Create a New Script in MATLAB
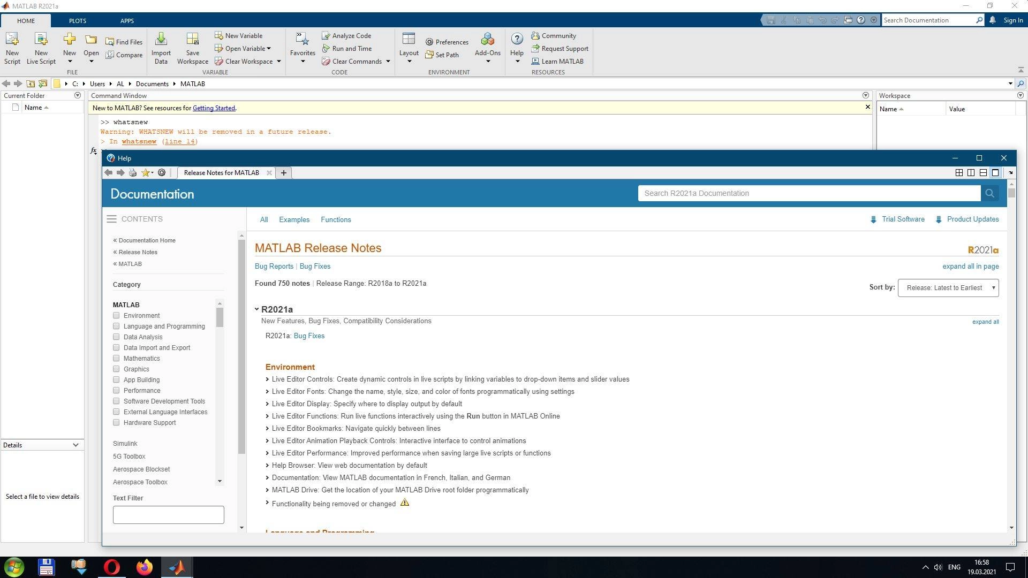Viewport: 1028px width, 578px height. click(12, 48)
